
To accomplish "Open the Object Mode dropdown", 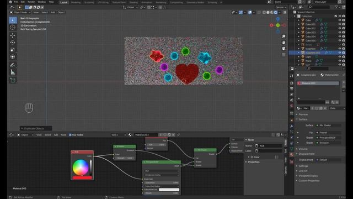I will 20,12.
